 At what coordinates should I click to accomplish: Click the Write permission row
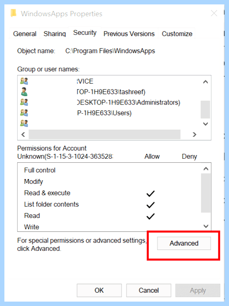click(x=109, y=227)
